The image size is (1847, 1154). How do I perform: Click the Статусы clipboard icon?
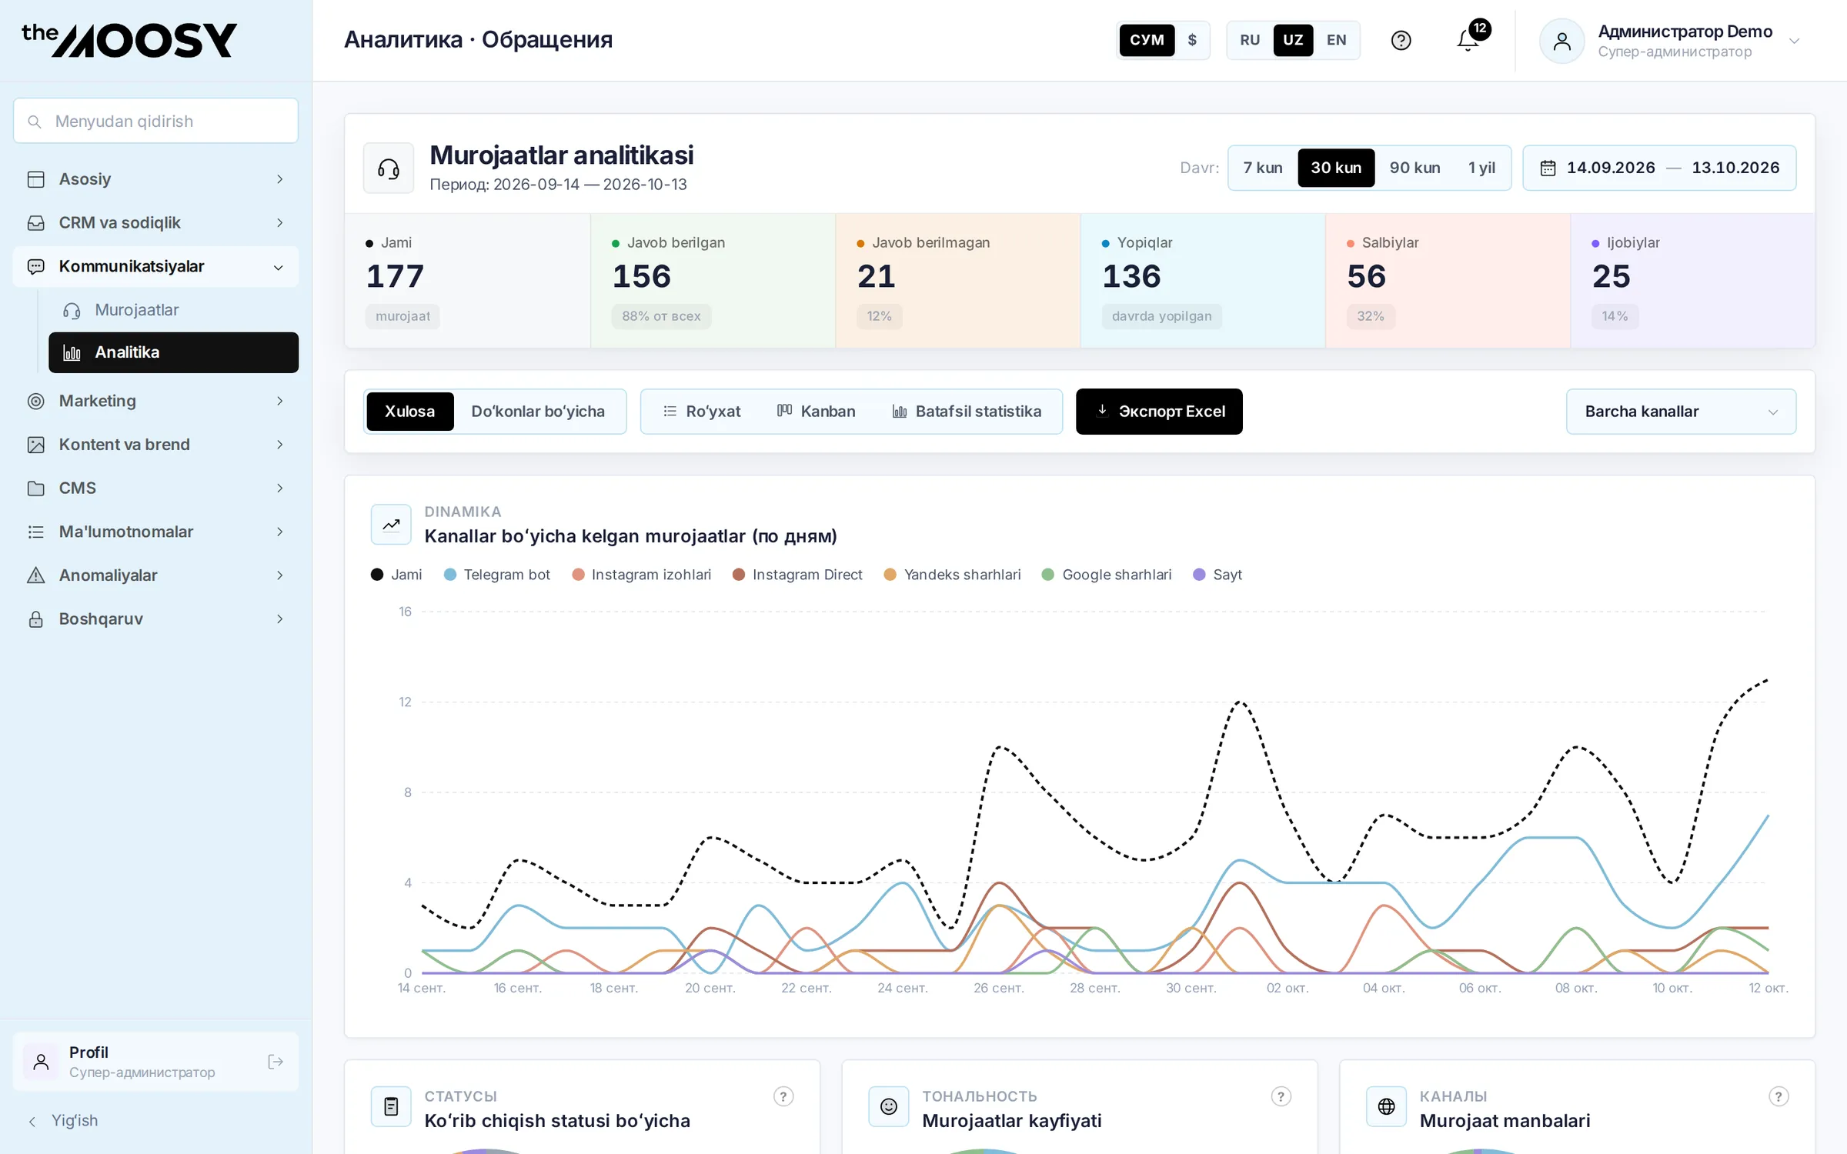click(x=391, y=1106)
